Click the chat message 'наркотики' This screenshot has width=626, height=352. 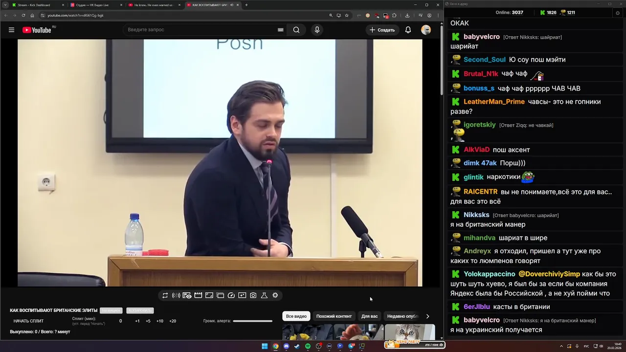point(503,177)
